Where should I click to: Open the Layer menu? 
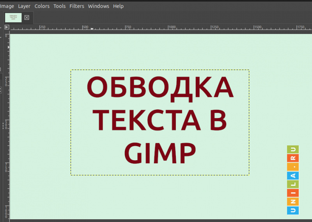(x=24, y=6)
